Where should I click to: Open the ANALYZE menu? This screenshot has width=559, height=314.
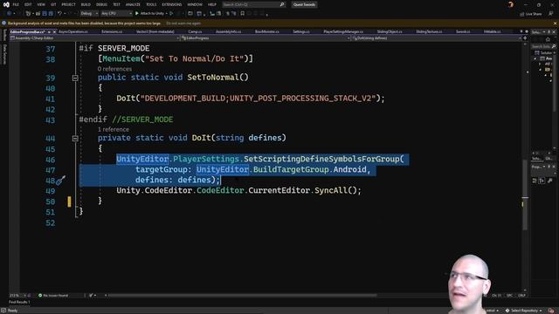133,4
